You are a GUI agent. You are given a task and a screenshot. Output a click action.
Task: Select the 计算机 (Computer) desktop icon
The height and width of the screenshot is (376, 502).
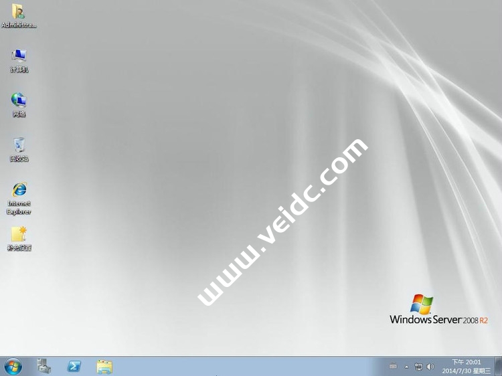pyautogui.click(x=19, y=61)
